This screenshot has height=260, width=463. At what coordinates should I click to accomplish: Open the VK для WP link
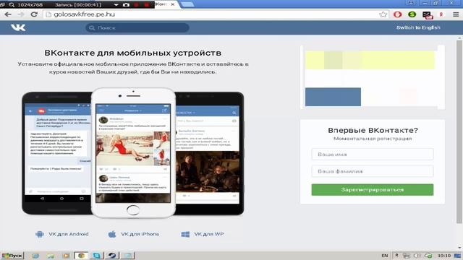coord(209,234)
